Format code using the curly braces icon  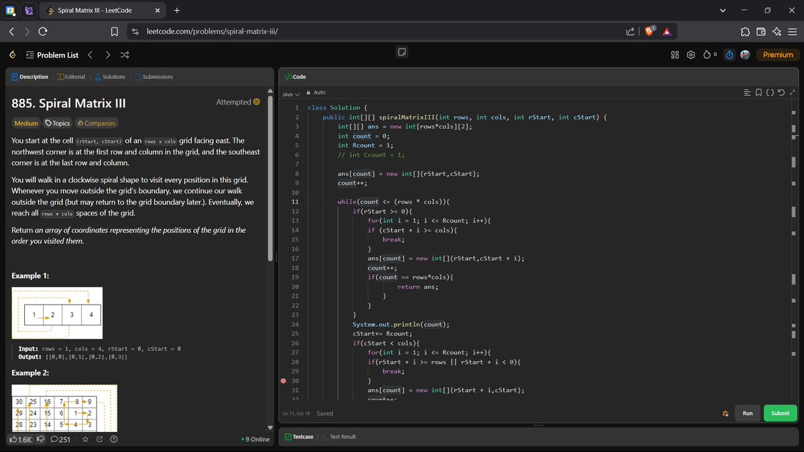pos(769,92)
